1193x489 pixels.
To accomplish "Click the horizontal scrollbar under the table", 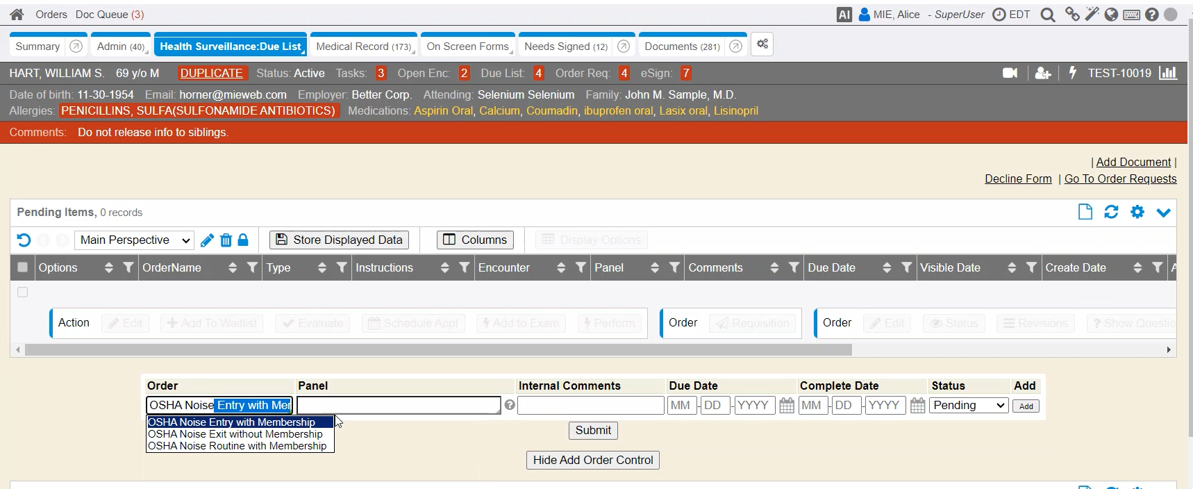I will (x=437, y=350).
